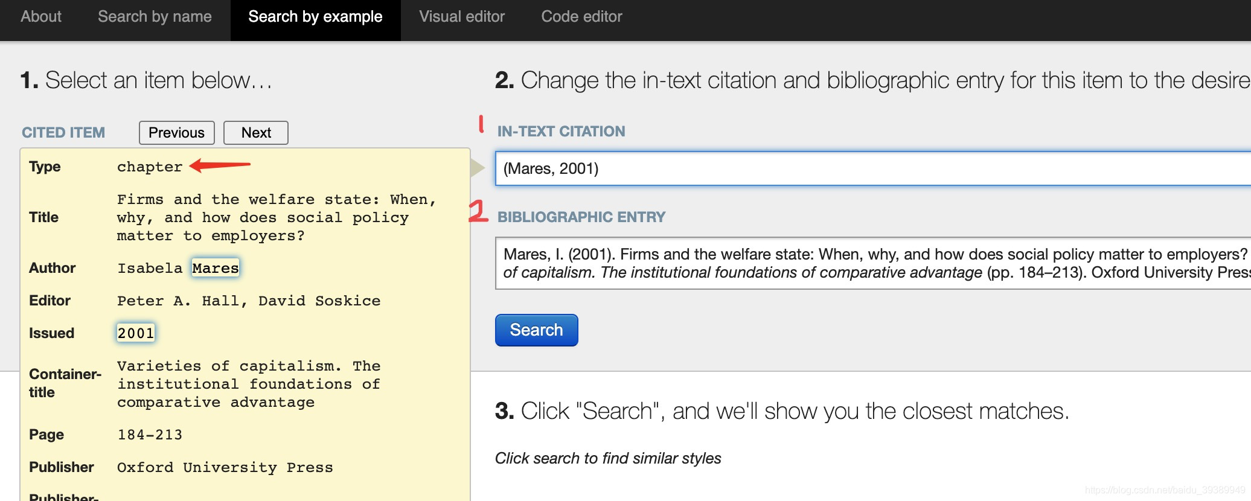Click the 'Type' field label
The height and width of the screenshot is (501, 1251).
[45, 167]
